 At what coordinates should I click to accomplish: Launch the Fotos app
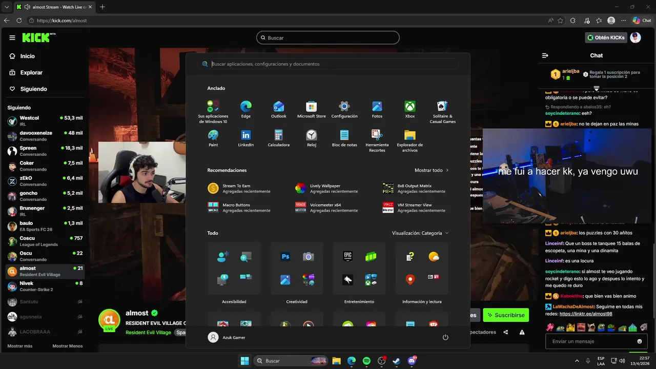point(377,109)
